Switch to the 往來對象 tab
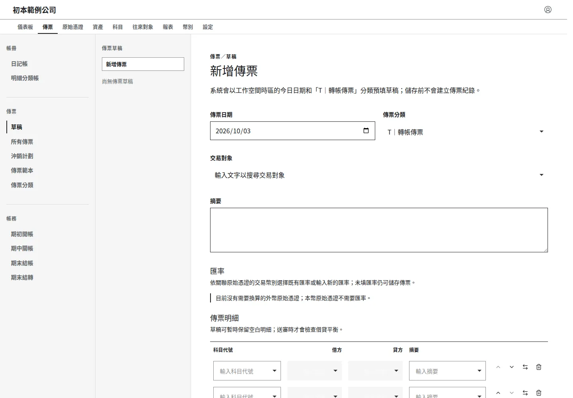 (x=143, y=27)
